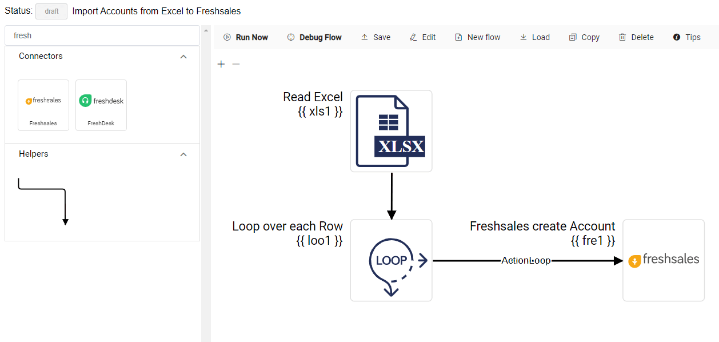Click New flow text
The width and height of the screenshot is (719, 342).
coord(484,37)
